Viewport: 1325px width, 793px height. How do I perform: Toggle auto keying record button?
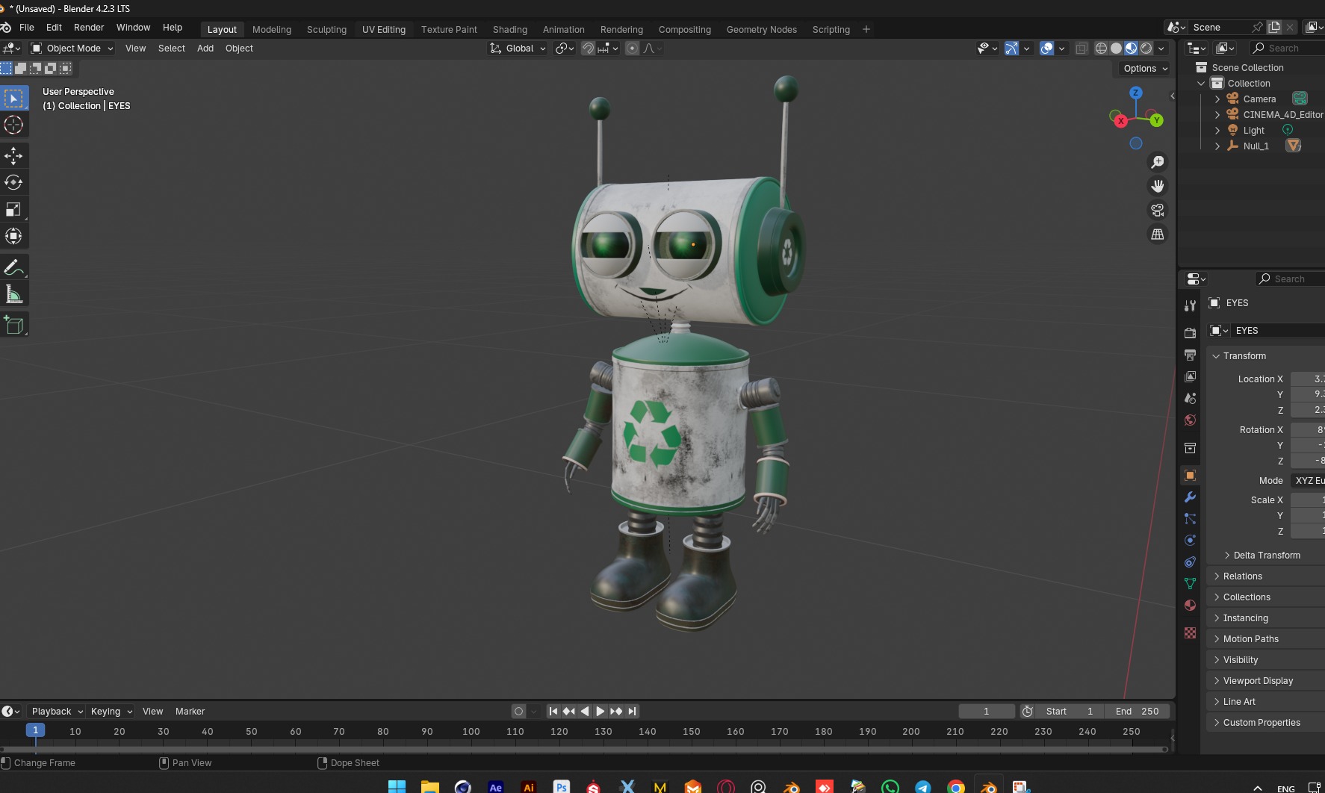click(x=518, y=711)
